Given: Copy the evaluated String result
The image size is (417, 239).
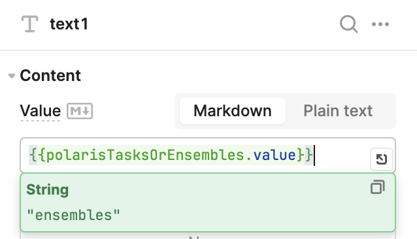Looking at the screenshot, I should 378,187.
